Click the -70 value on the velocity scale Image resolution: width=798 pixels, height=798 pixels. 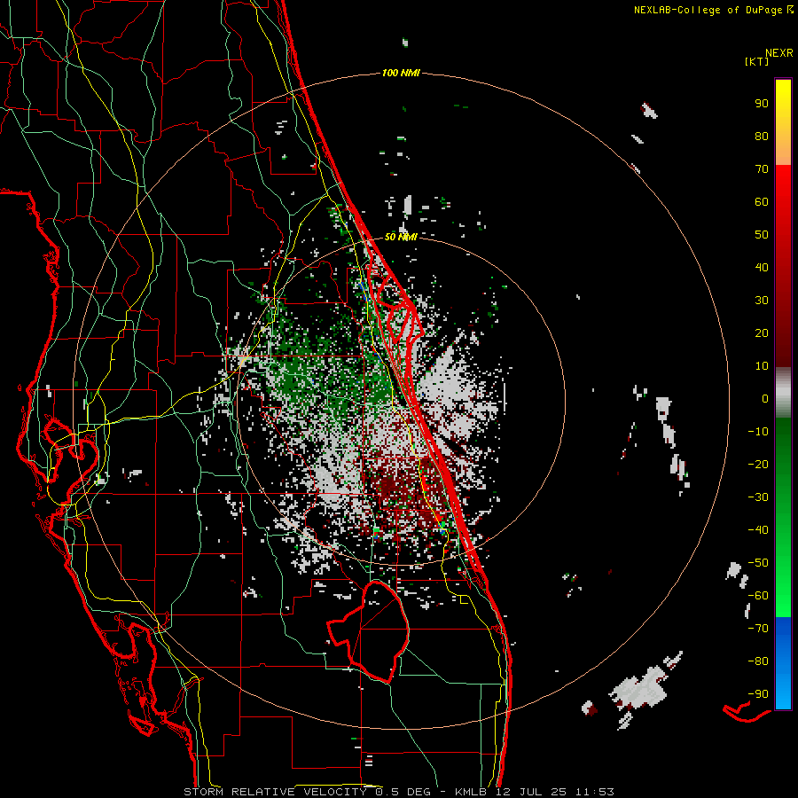click(x=758, y=629)
